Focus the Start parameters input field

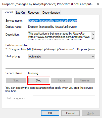[x=64, y=98]
